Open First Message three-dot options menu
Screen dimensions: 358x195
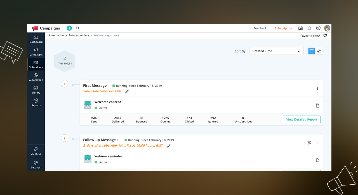317,89
